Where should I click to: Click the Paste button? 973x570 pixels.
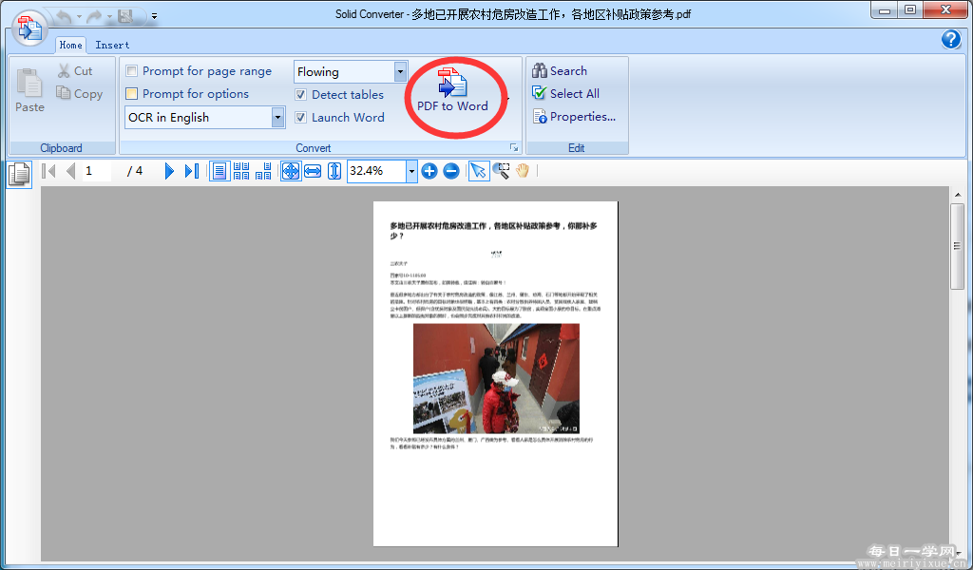29,90
